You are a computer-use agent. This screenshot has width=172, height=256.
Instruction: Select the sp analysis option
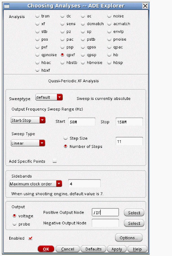(83, 32)
